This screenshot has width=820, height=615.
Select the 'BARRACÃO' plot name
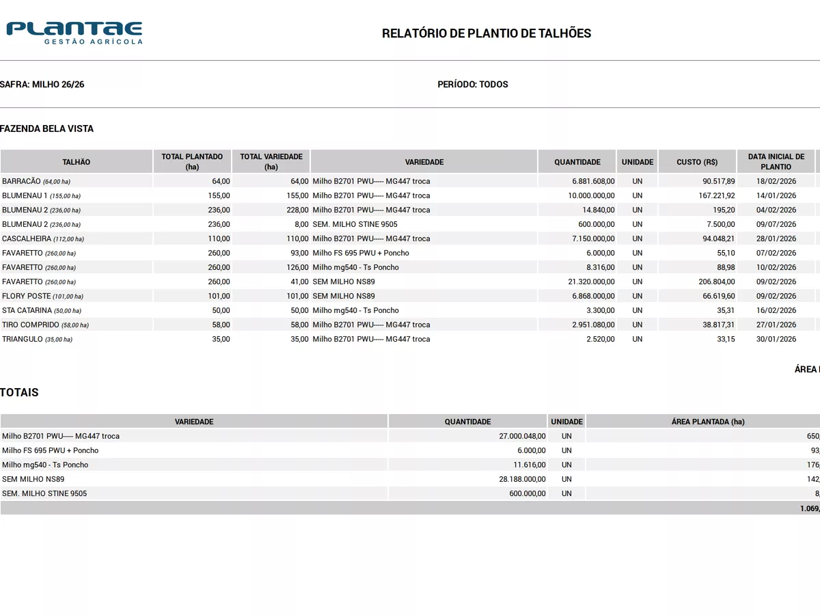22,181
